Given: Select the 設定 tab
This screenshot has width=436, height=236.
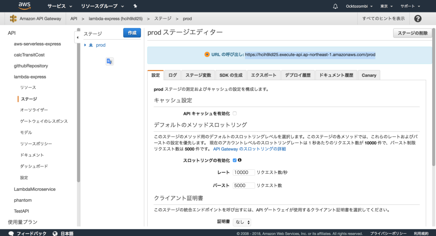Looking at the screenshot, I should tap(155, 75).
